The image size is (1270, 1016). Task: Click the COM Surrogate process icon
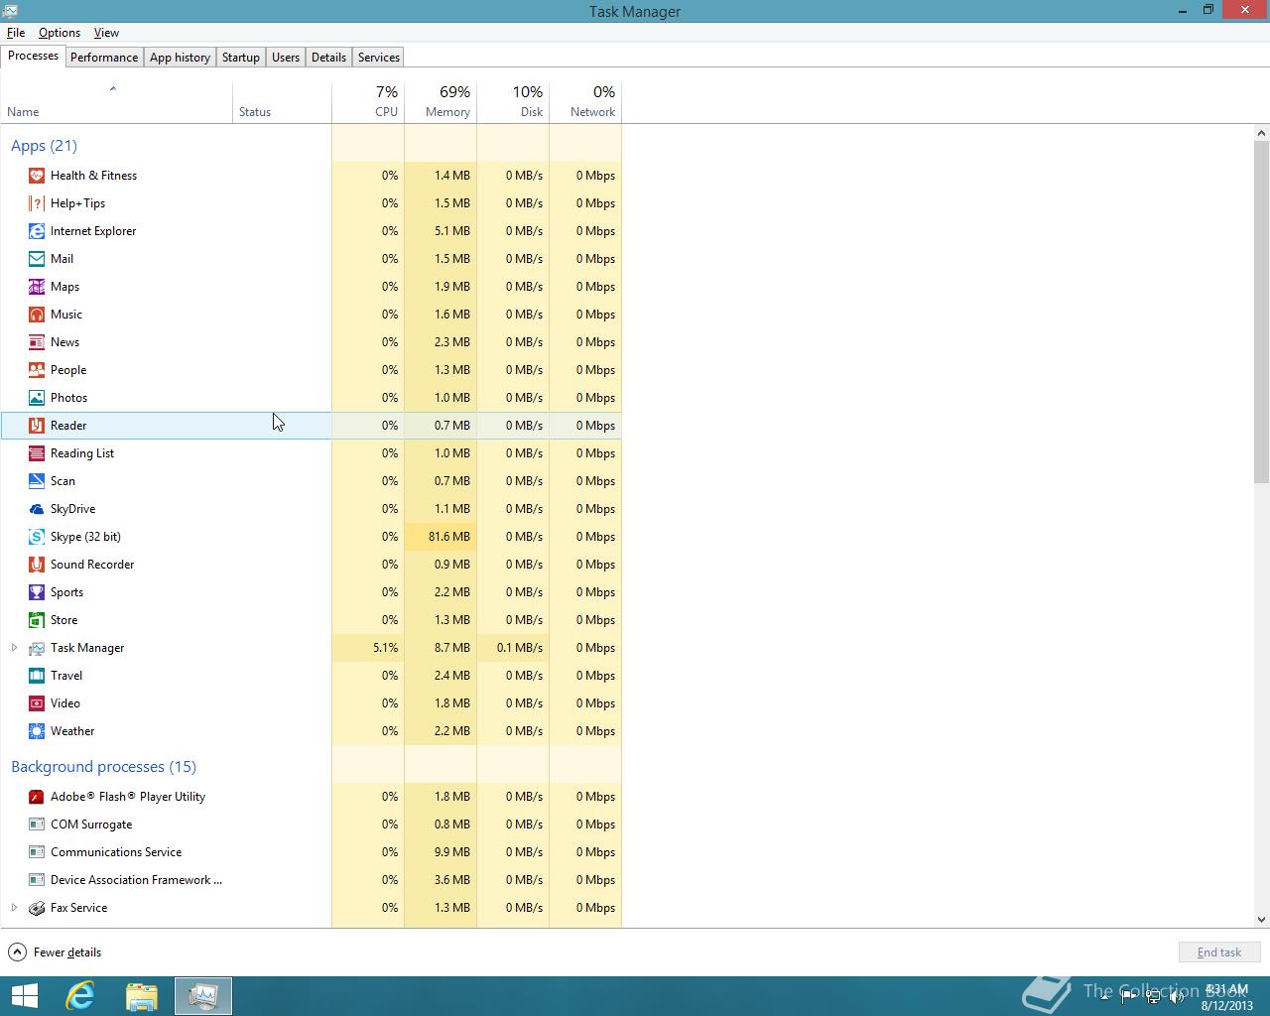(x=37, y=825)
